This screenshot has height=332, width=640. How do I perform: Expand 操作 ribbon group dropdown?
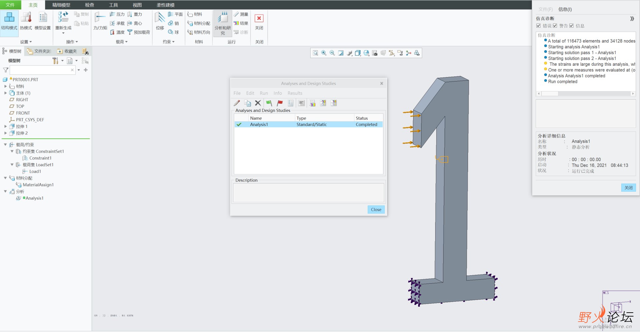click(x=72, y=42)
